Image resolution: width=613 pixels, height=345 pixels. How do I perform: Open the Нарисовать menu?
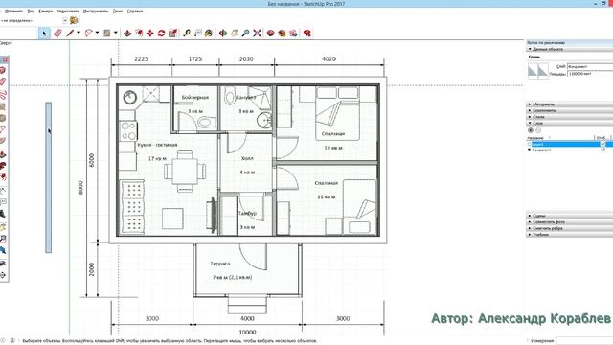[x=68, y=11]
